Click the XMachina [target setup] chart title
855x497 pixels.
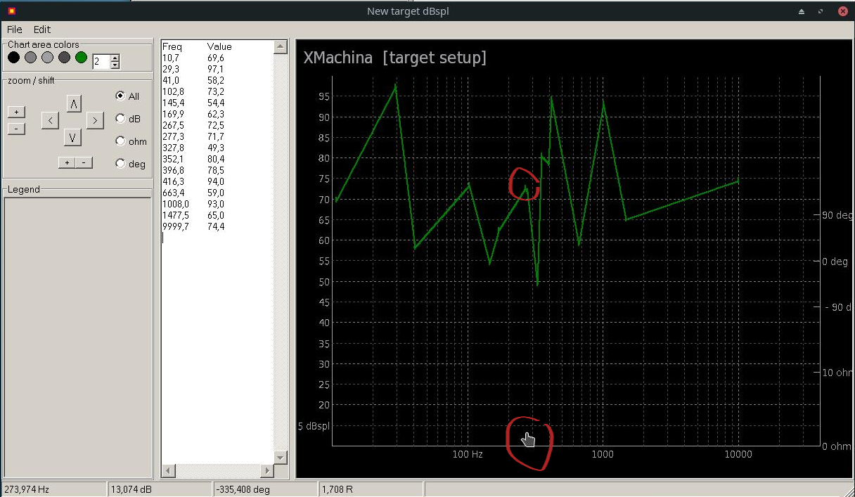[x=394, y=58]
